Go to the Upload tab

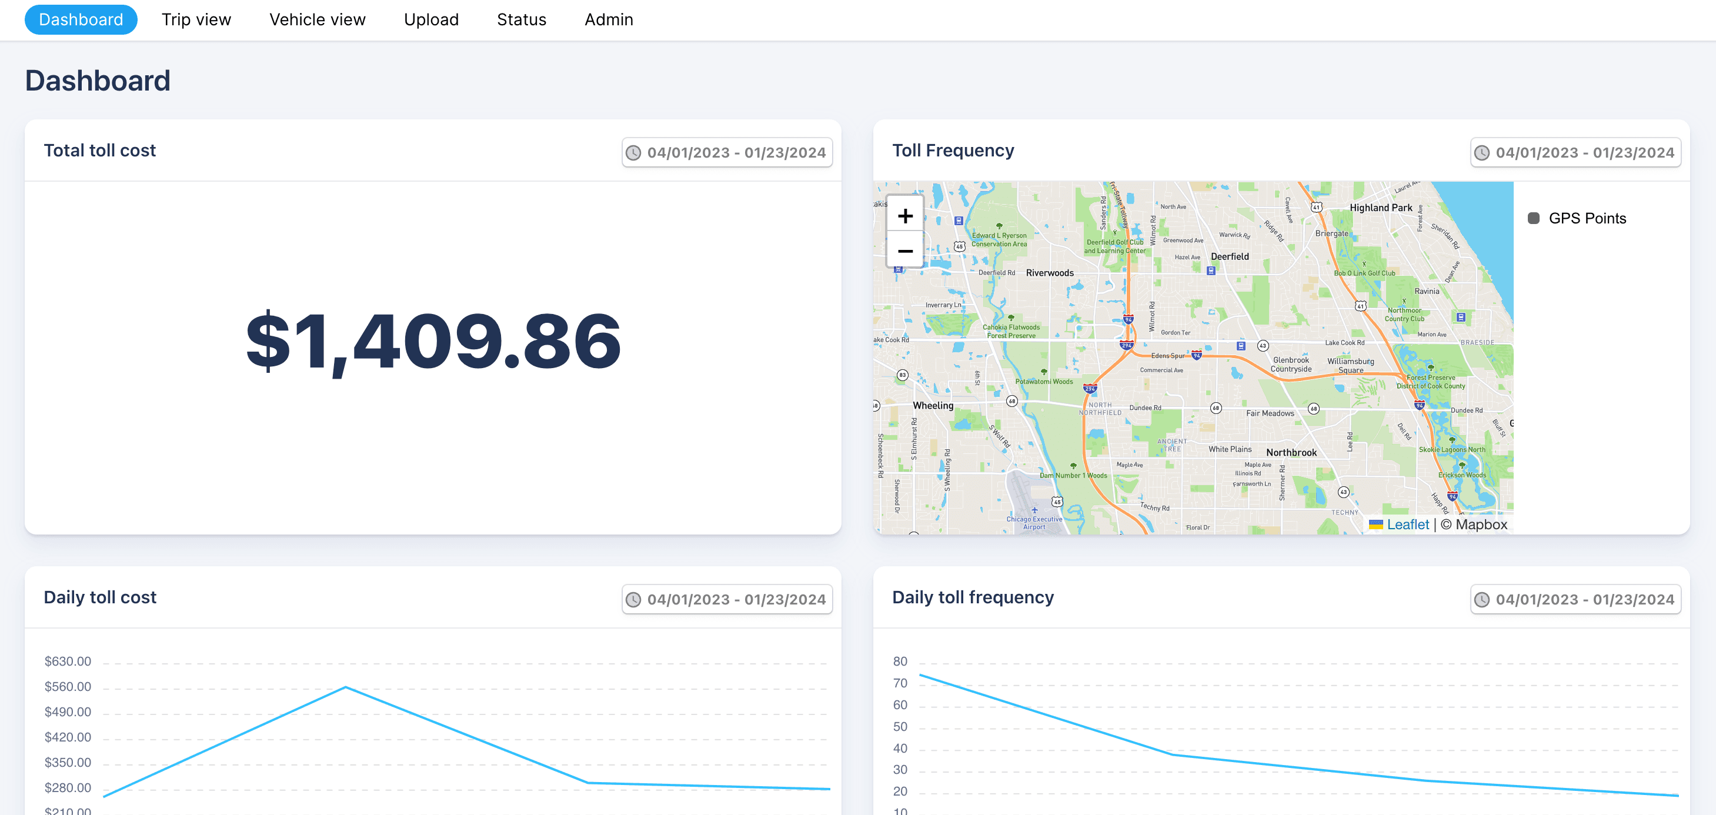[431, 19]
